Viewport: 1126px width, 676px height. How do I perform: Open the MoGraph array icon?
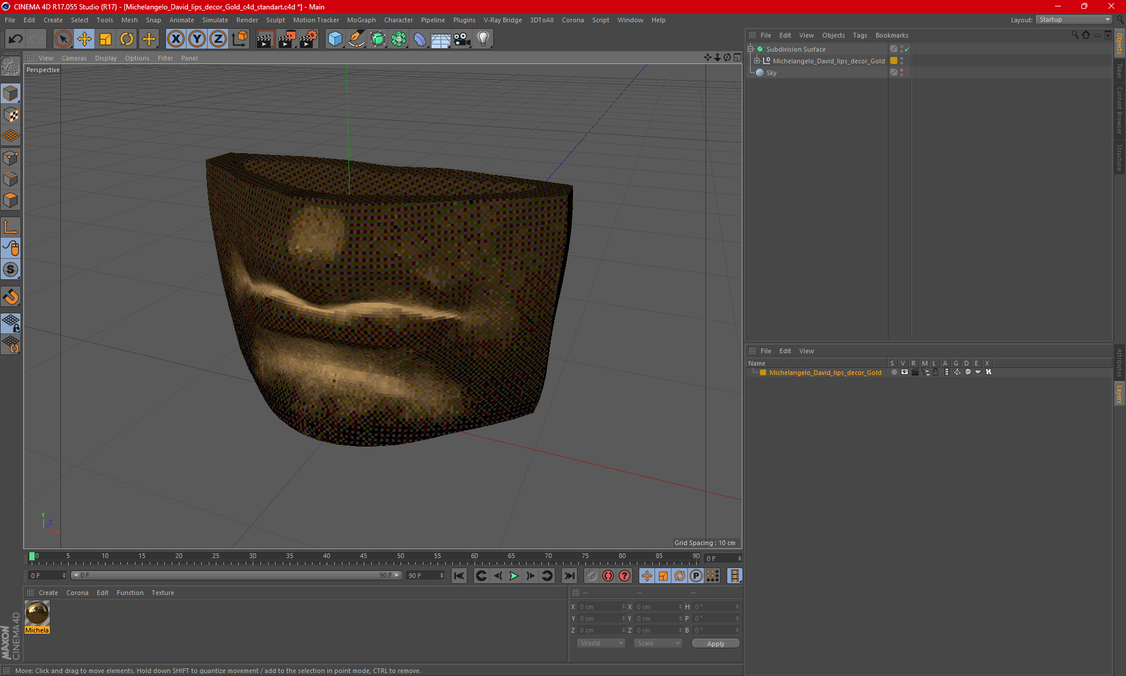(x=399, y=39)
